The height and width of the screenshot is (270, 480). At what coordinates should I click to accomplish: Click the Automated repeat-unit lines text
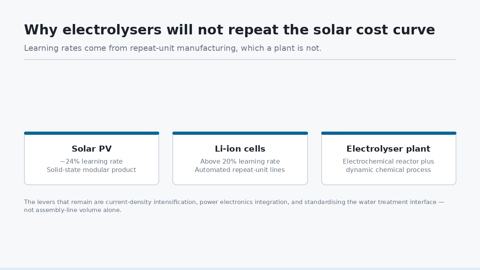pyautogui.click(x=240, y=170)
